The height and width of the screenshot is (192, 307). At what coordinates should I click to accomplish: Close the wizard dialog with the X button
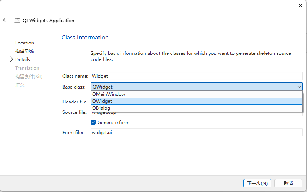coord(300,5)
